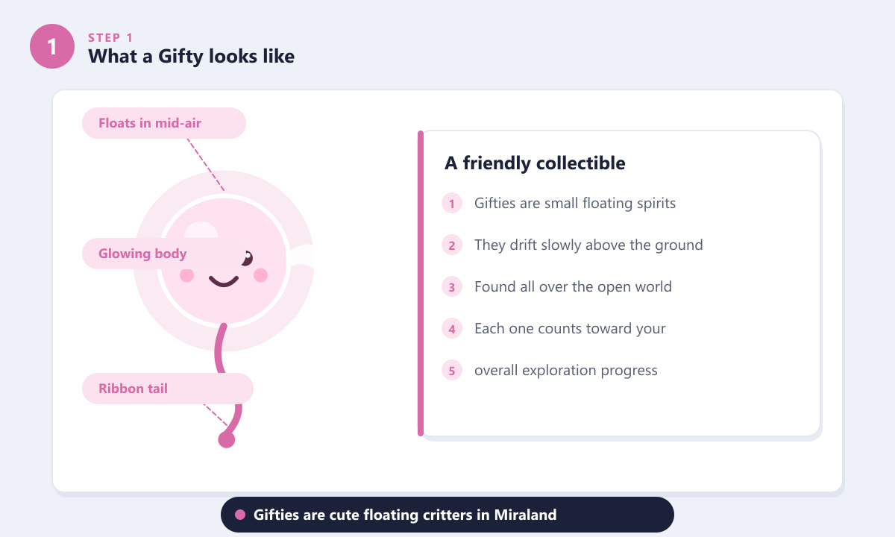895x537 pixels.
Task: Click 'Found all over the open world' text
Action: 573,286
